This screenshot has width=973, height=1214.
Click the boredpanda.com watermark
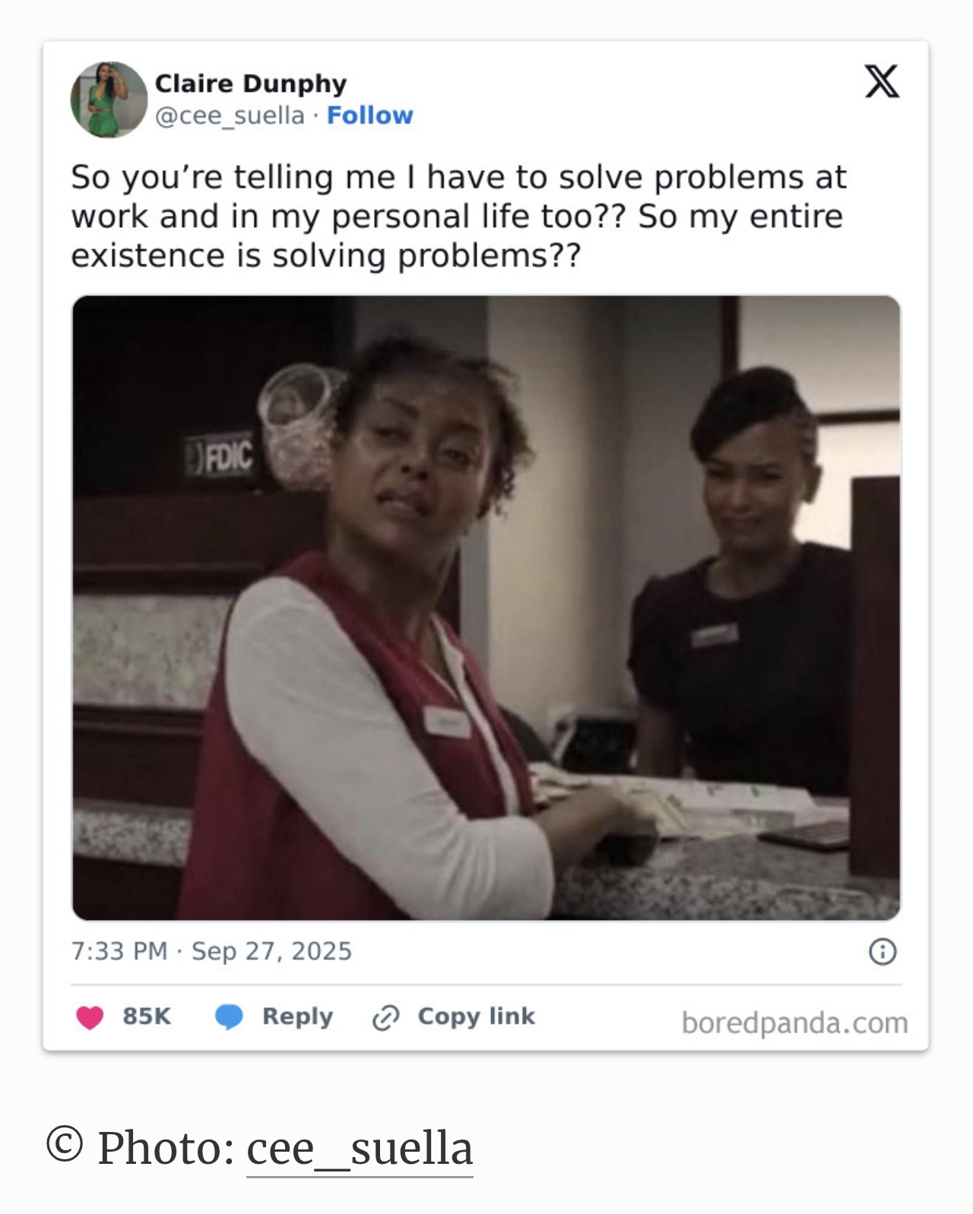coord(794,1023)
